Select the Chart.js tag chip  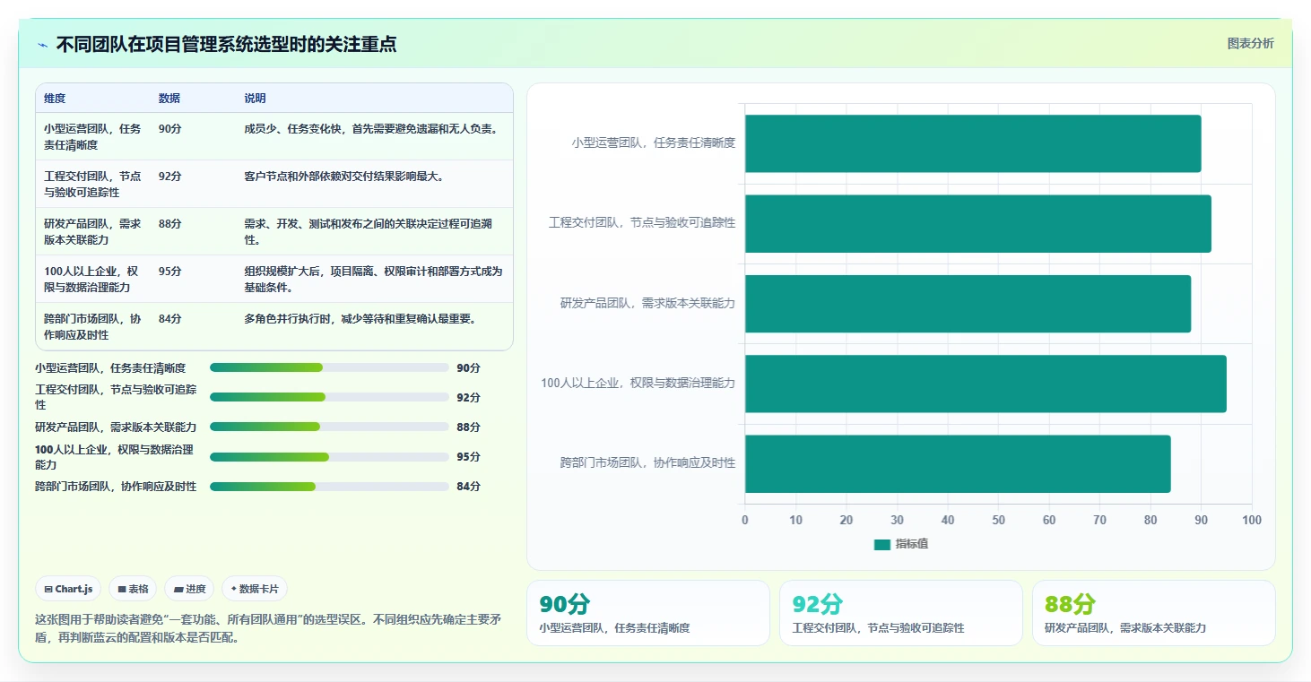[69, 589]
